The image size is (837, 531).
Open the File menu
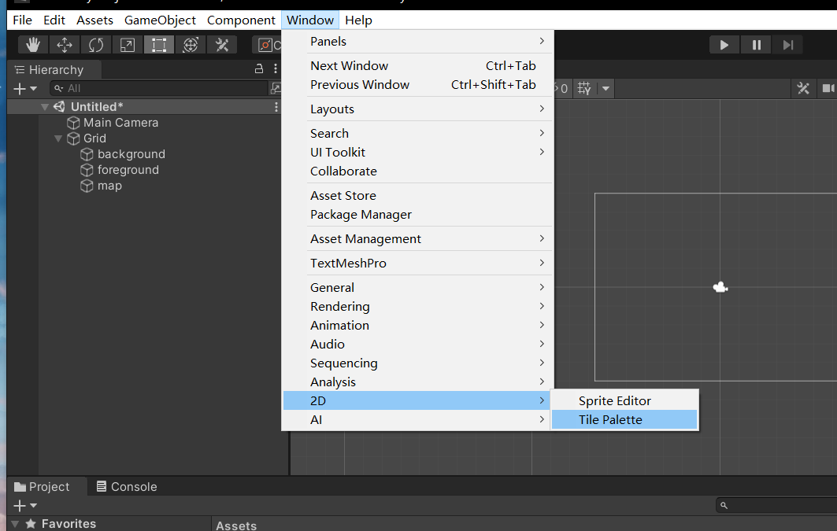(22, 20)
